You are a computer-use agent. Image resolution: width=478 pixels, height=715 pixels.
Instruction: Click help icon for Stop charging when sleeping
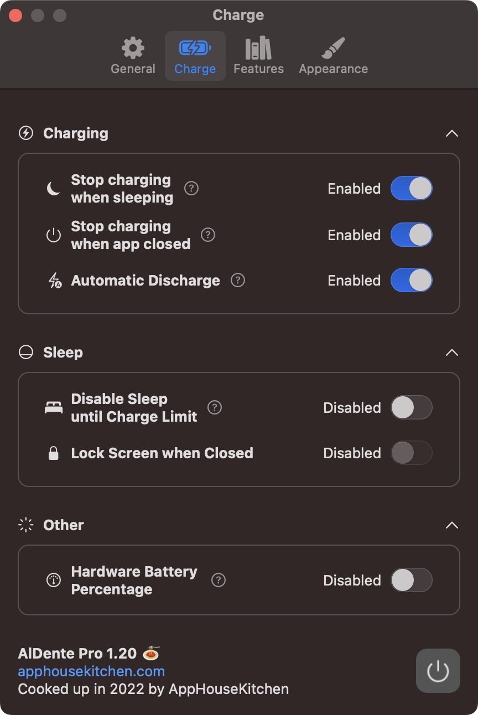[x=191, y=189]
